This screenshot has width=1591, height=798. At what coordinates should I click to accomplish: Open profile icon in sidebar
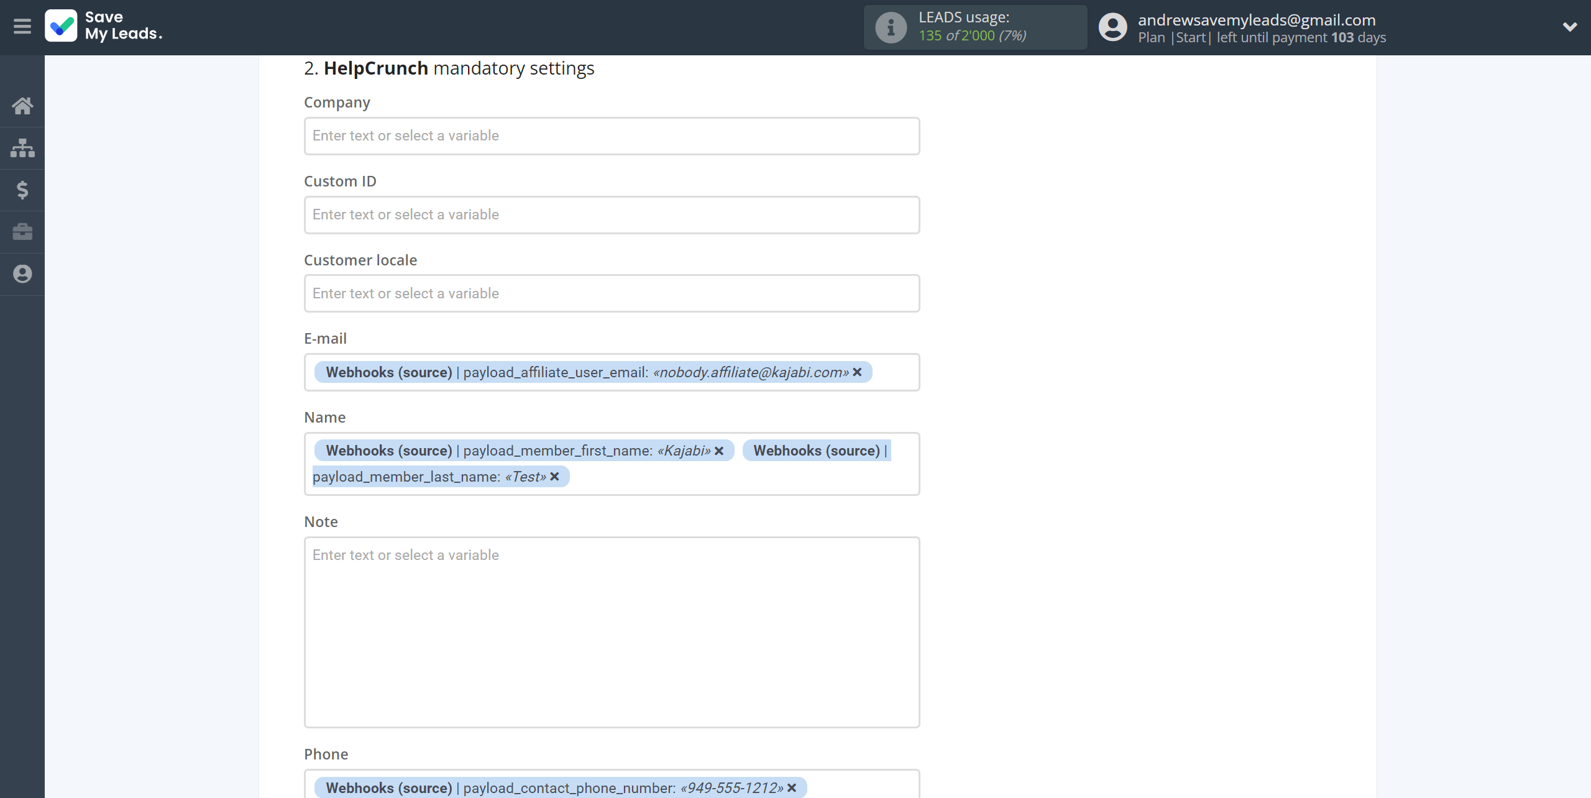[x=22, y=274]
